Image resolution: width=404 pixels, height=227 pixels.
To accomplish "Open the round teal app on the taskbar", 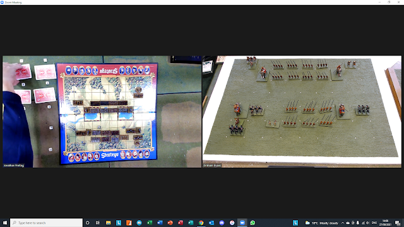I will (139, 223).
